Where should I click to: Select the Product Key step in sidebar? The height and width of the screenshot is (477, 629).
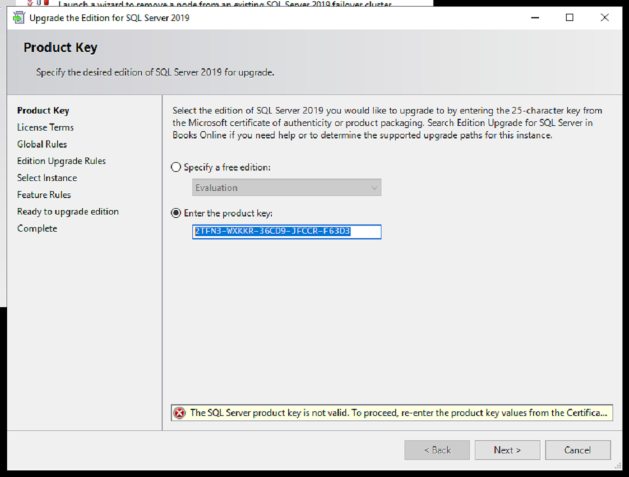(x=43, y=110)
